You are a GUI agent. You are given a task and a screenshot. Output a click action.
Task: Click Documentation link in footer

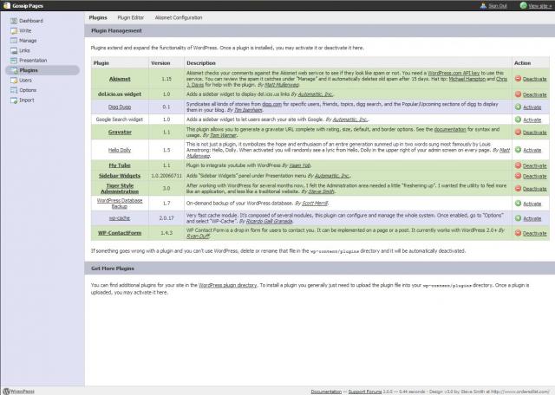click(x=326, y=392)
